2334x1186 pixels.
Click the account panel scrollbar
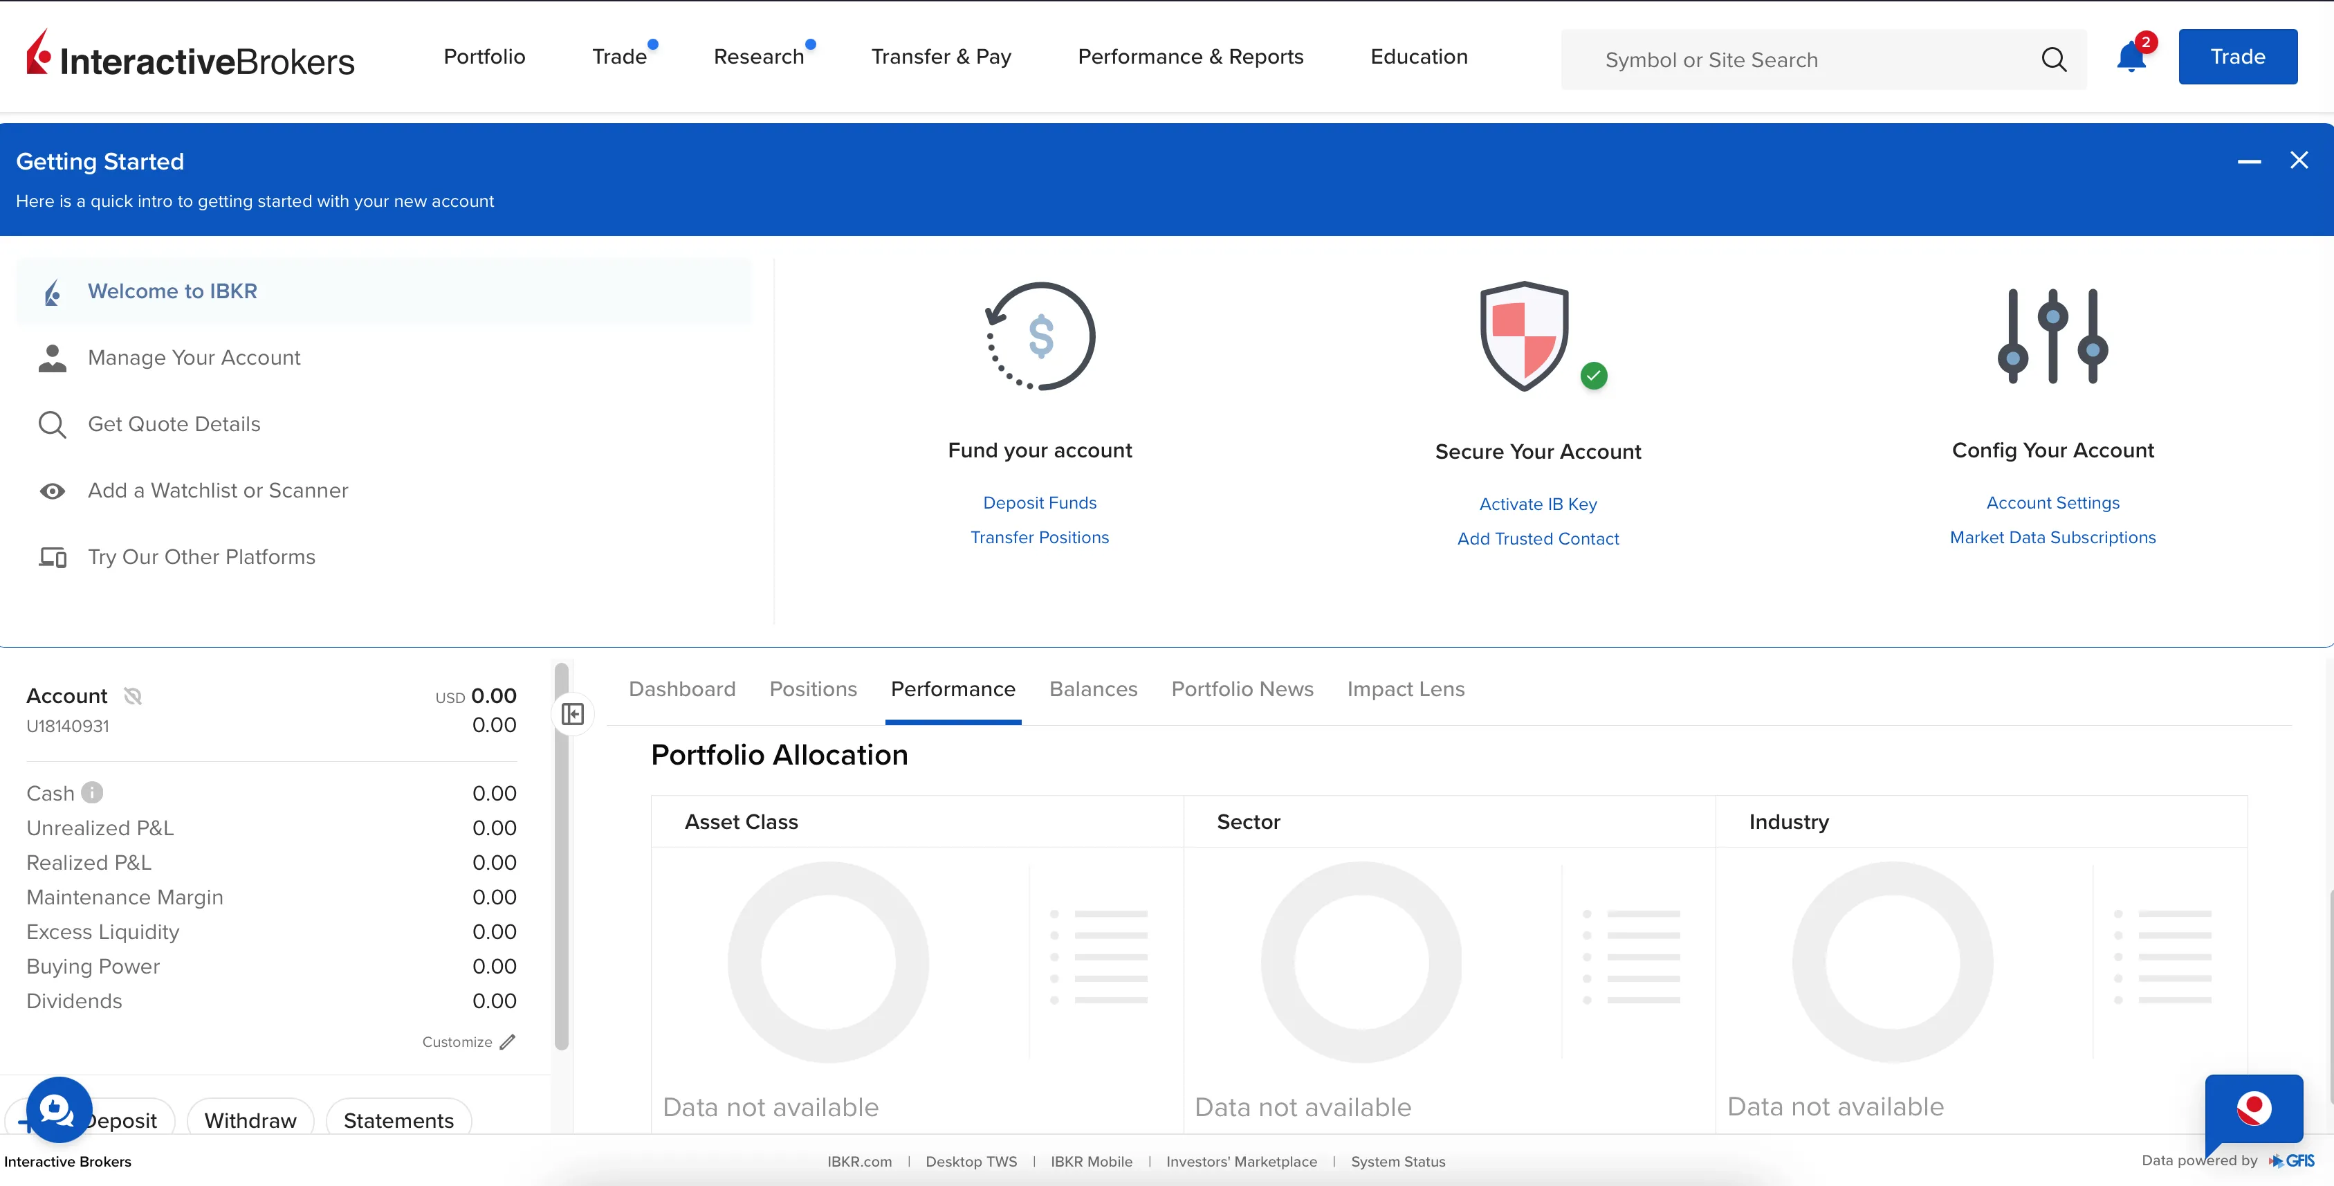562,856
